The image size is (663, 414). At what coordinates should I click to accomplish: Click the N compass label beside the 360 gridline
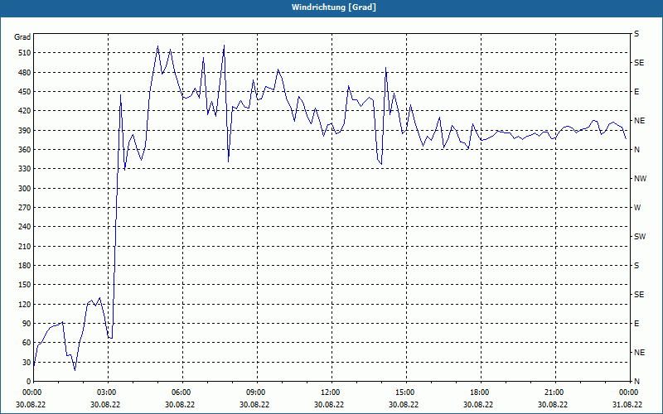[x=637, y=150]
